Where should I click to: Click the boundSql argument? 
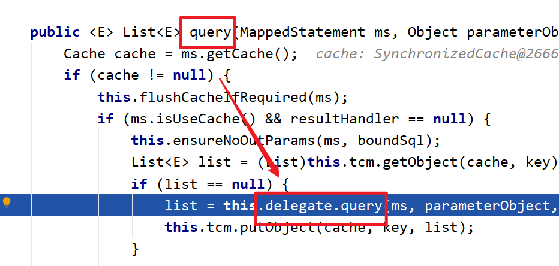click(x=390, y=141)
